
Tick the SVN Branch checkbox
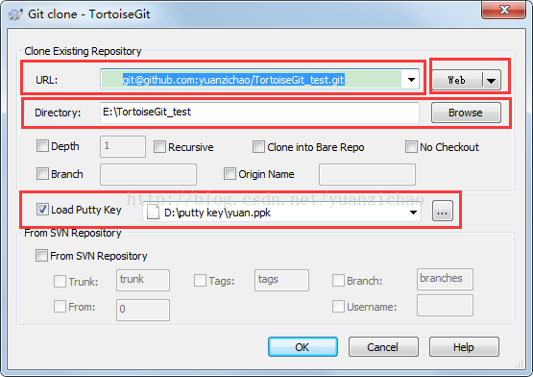(338, 281)
